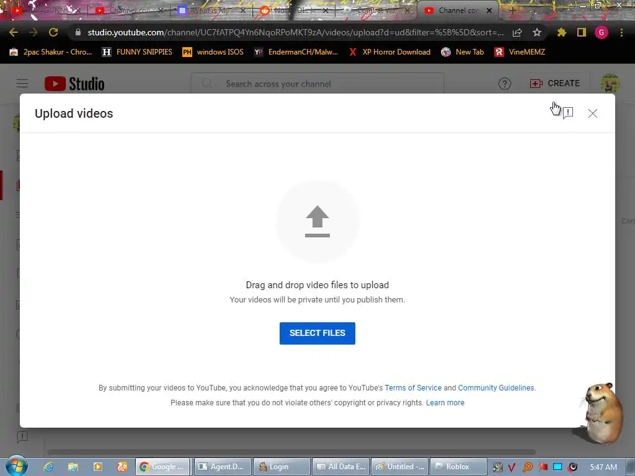The height and width of the screenshot is (476, 635).
Task: Click the CREATE button in YouTube Studio
Action: coord(555,84)
